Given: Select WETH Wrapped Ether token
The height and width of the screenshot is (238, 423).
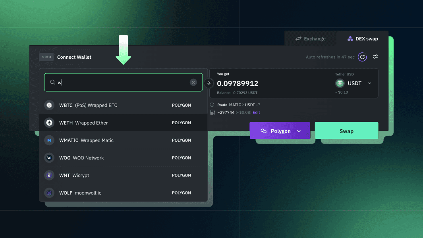Looking at the screenshot, I should (x=123, y=123).
